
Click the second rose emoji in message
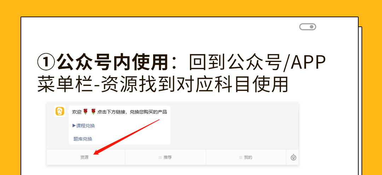pos(93,112)
